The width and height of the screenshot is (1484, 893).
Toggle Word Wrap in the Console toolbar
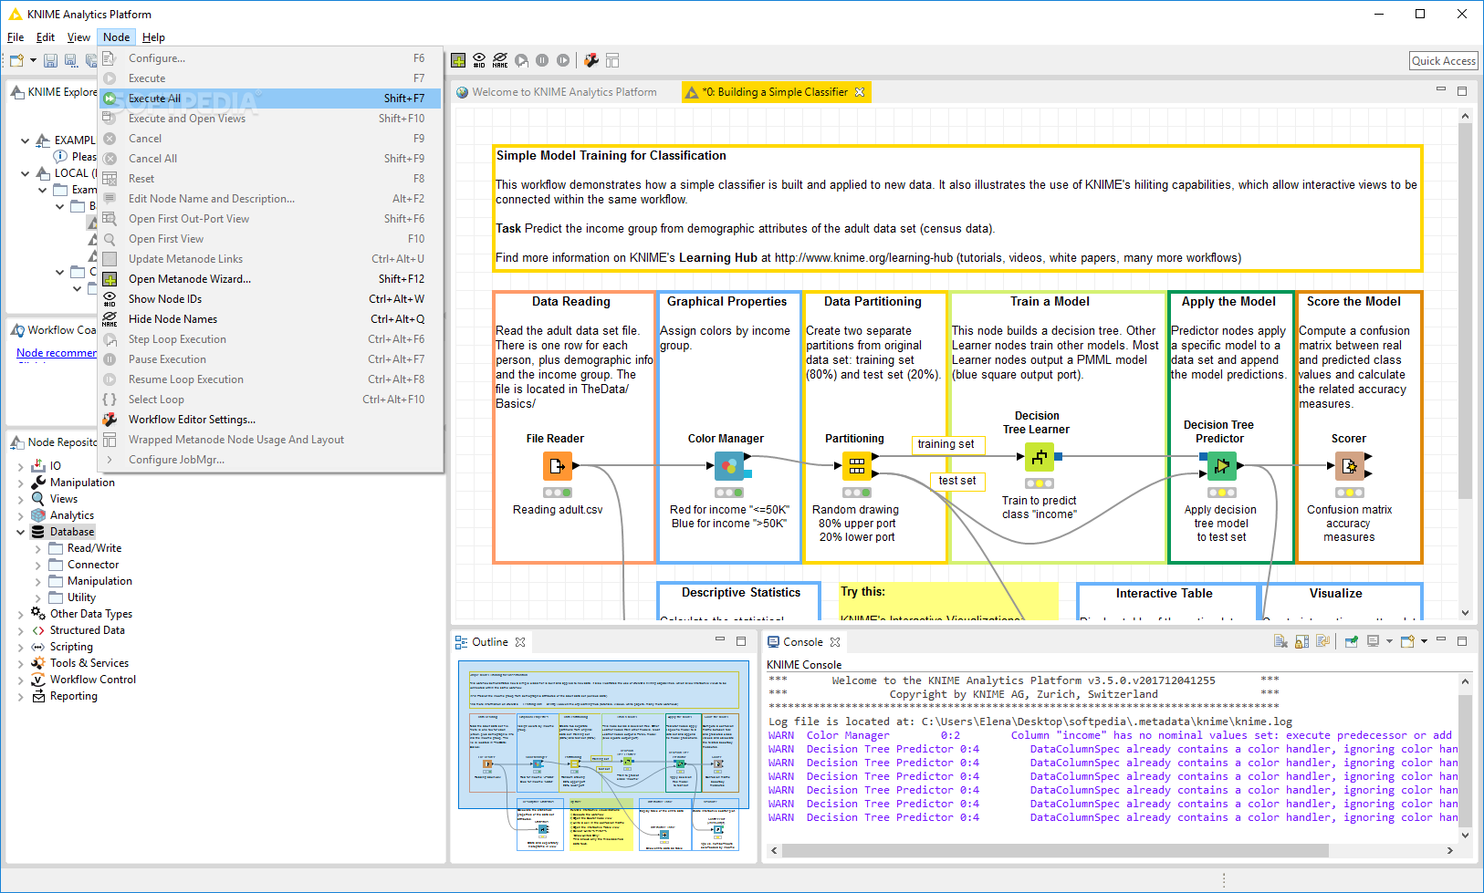pos(1322,641)
